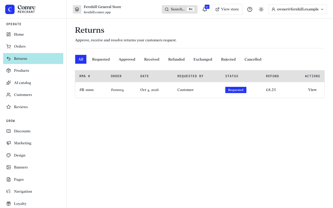Screen dimensions: 333x208
Task: Open the Pages document icon
Action: [9, 179]
